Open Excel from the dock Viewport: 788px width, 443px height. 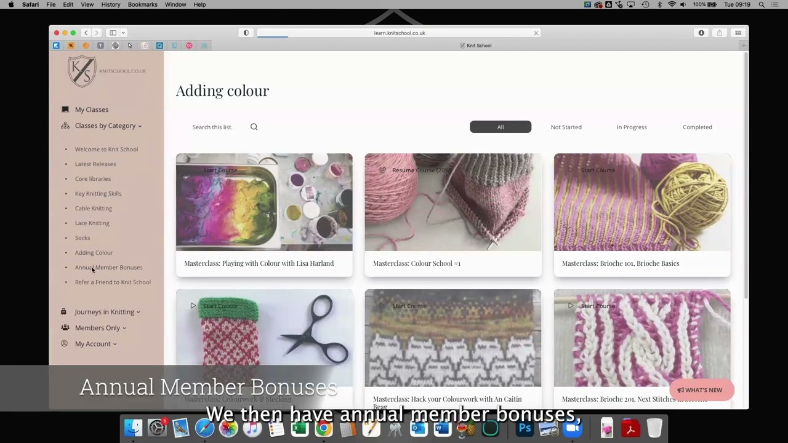click(x=300, y=428)
